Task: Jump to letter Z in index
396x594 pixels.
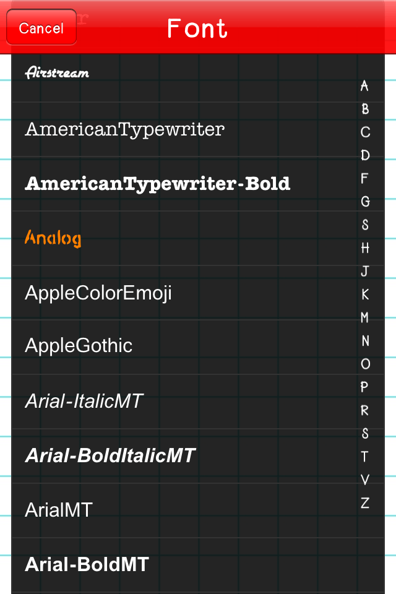Action: pos(365,503)
